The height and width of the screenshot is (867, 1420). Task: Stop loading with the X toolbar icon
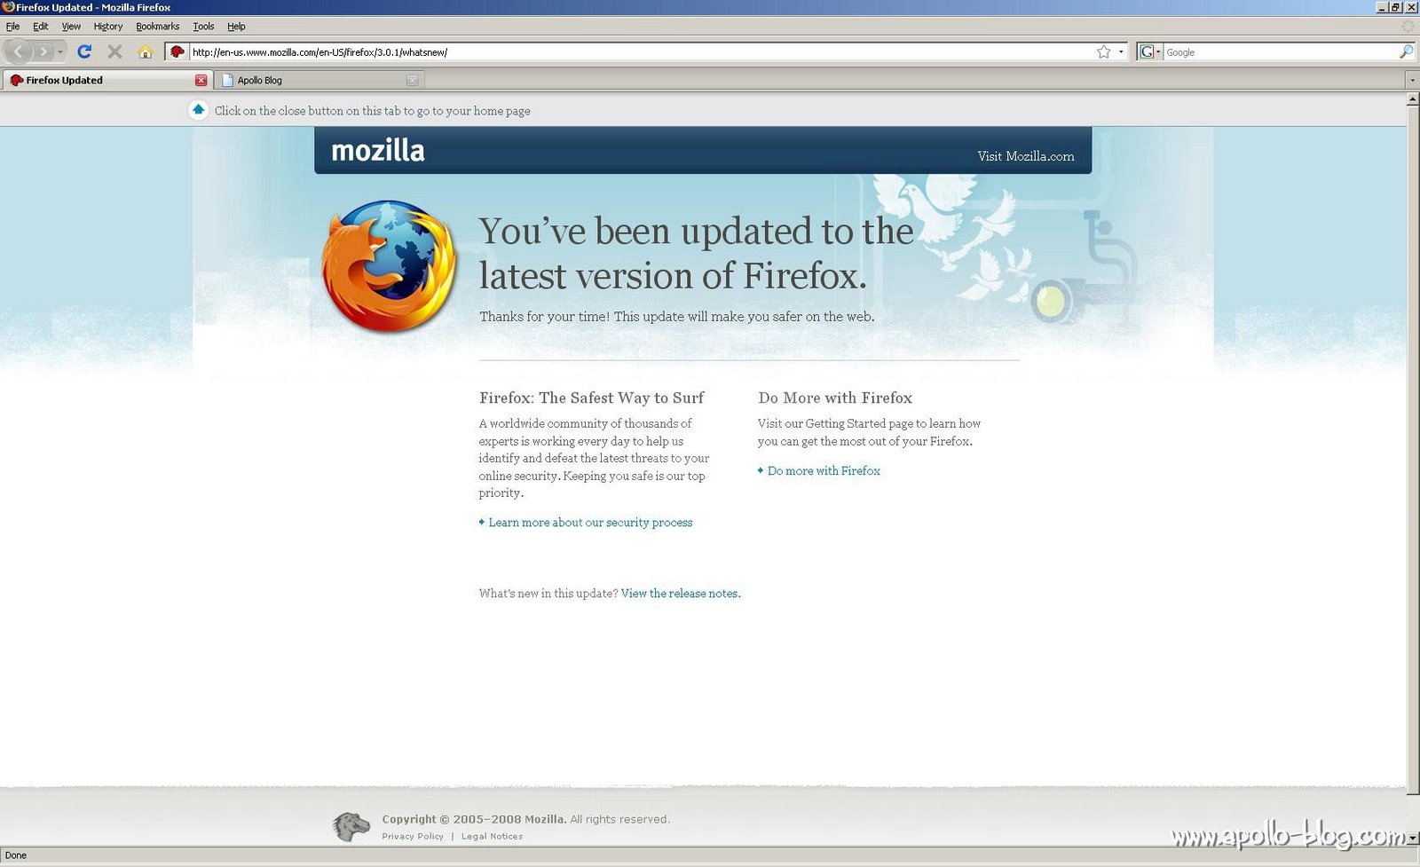[x=114, y=51]
